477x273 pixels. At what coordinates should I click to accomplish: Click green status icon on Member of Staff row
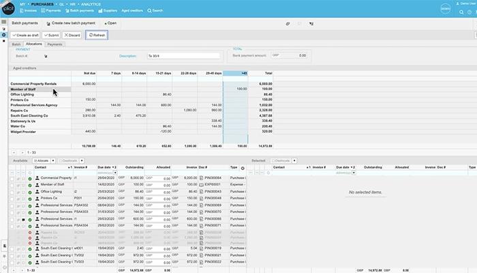pos(30,186)
